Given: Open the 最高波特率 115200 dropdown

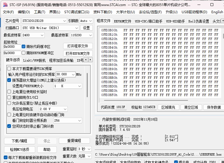Looking at the screenshot, I should point(81,35).
